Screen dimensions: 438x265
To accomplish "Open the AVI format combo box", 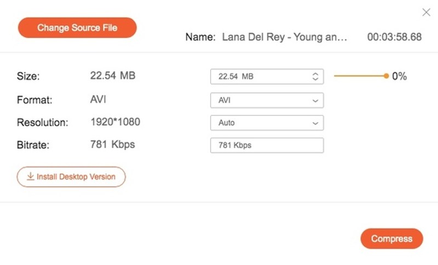I will pyautogui.click(x=267, y=101).
